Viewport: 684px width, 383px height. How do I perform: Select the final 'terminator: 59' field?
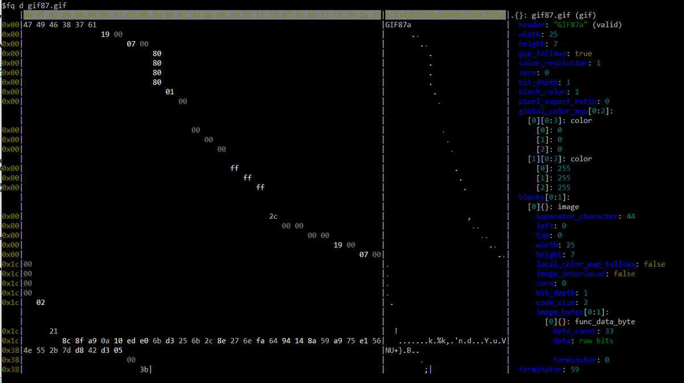tap(549, 370)
